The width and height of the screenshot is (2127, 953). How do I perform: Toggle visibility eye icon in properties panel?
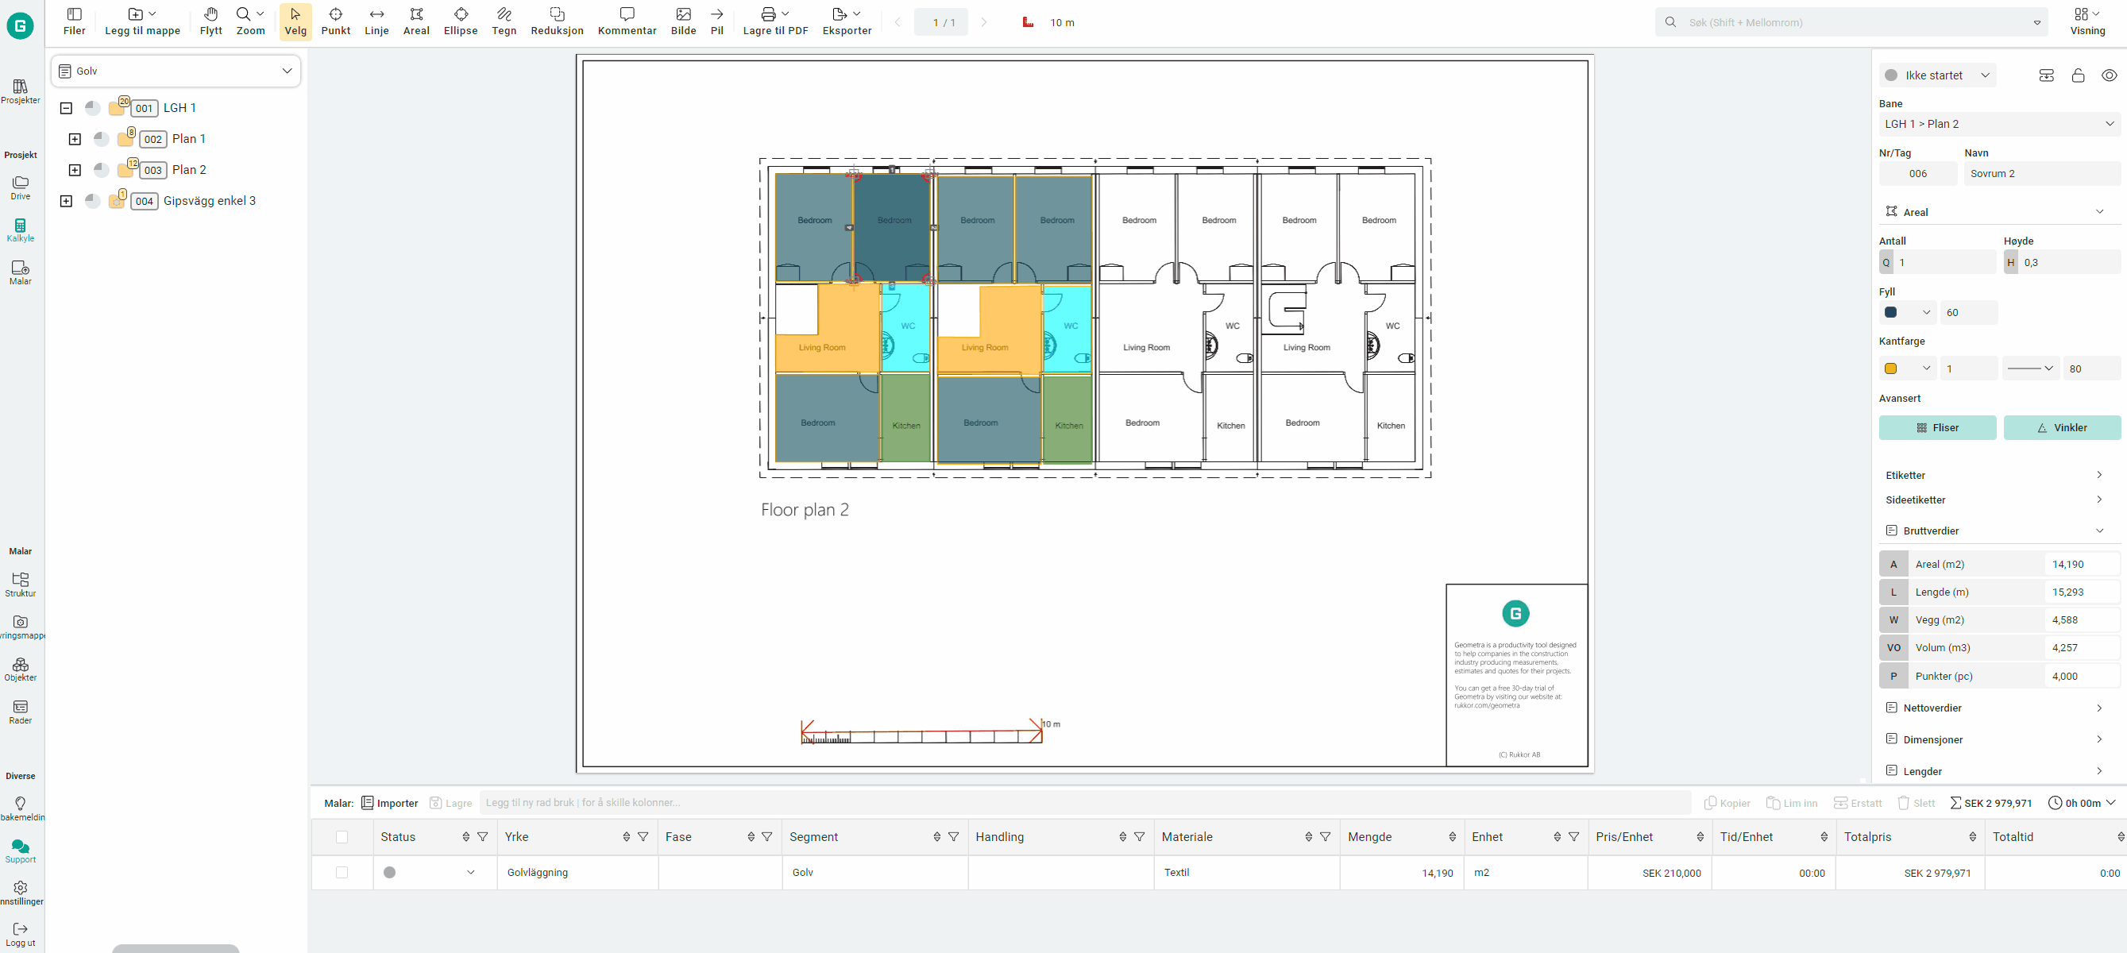[x=2109, y=75]
